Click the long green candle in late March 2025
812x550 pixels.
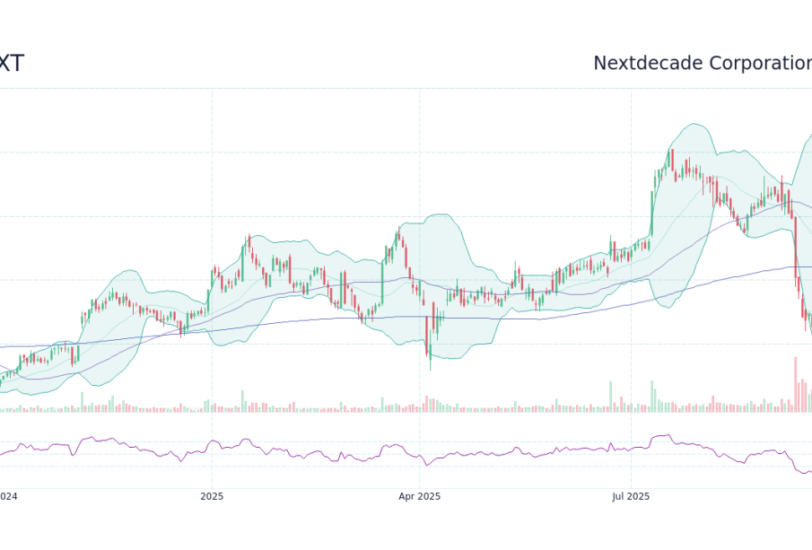coord(382,284)
